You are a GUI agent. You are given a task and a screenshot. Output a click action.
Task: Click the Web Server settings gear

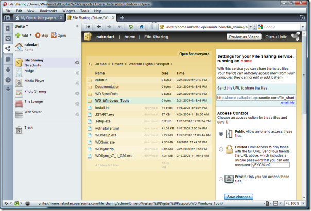coord(77,114)
